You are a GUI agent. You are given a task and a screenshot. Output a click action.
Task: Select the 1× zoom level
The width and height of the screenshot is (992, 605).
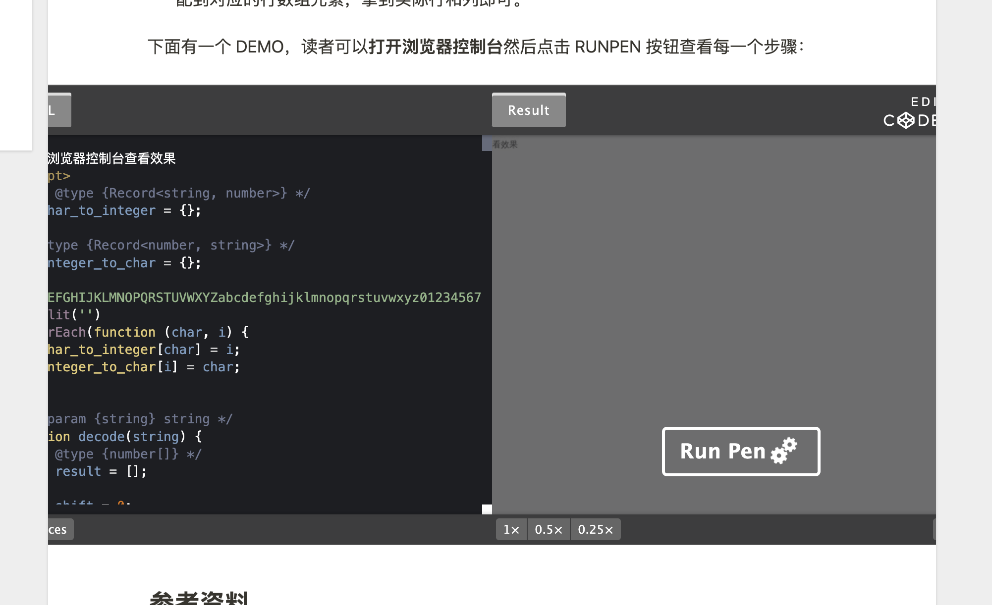pyautogui.click(x=510, y=529)
